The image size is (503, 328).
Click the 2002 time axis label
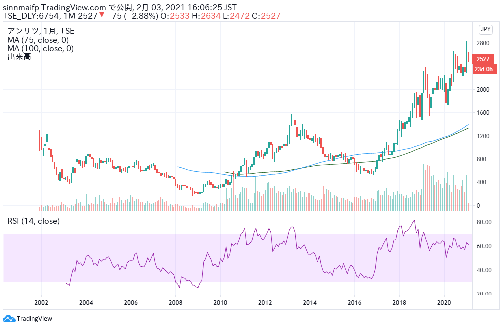point(41,302)
